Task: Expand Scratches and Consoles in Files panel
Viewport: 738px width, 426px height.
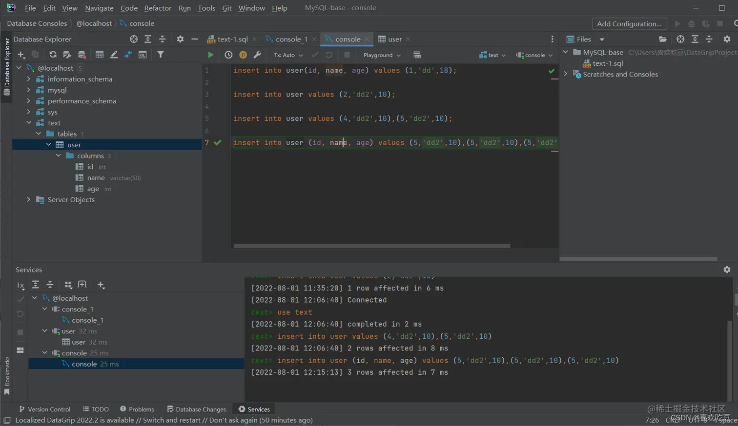Action: point(566,74)
